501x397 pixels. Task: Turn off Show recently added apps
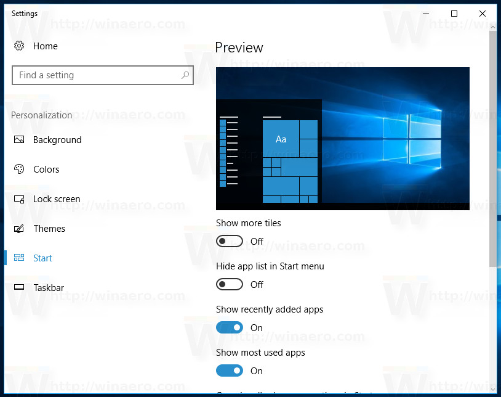[x=230, y=327]
